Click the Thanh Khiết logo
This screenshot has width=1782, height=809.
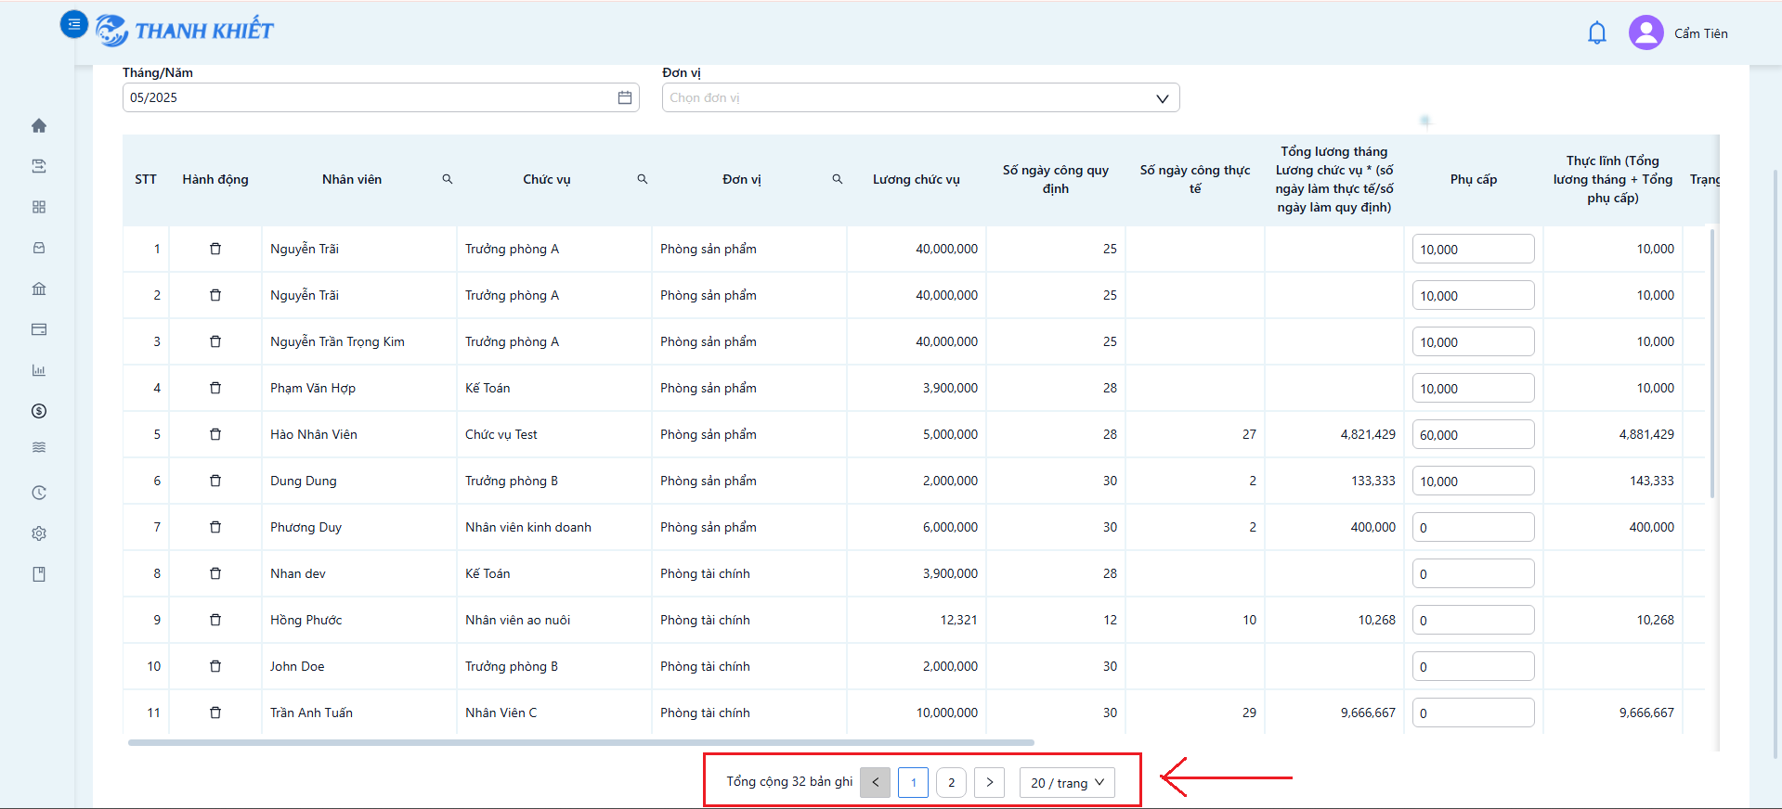(x=185, y=31)
